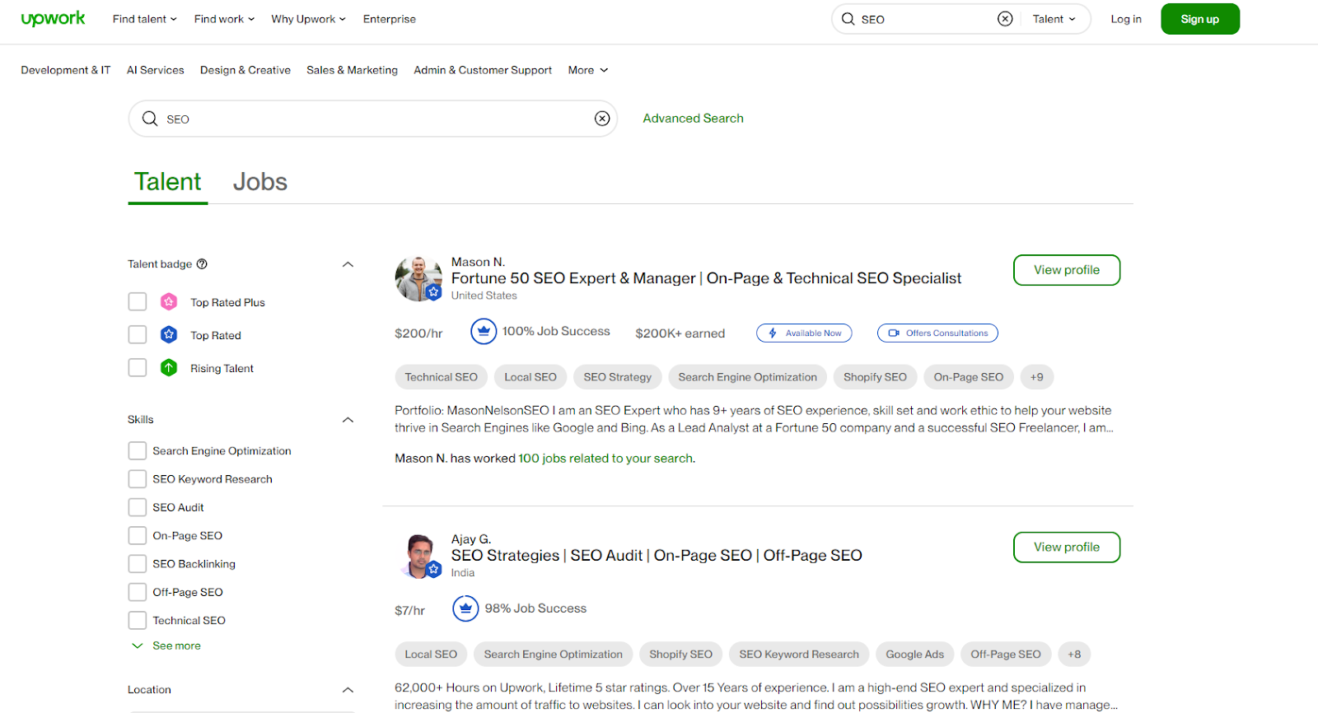Collapse the Location filter section
This screenshot has width=1318, height=713.
click(348, 690)
